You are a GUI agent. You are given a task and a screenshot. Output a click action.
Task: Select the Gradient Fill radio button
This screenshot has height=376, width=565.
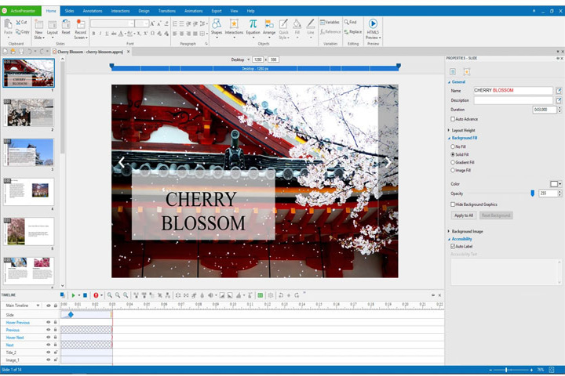pos(453,162)
